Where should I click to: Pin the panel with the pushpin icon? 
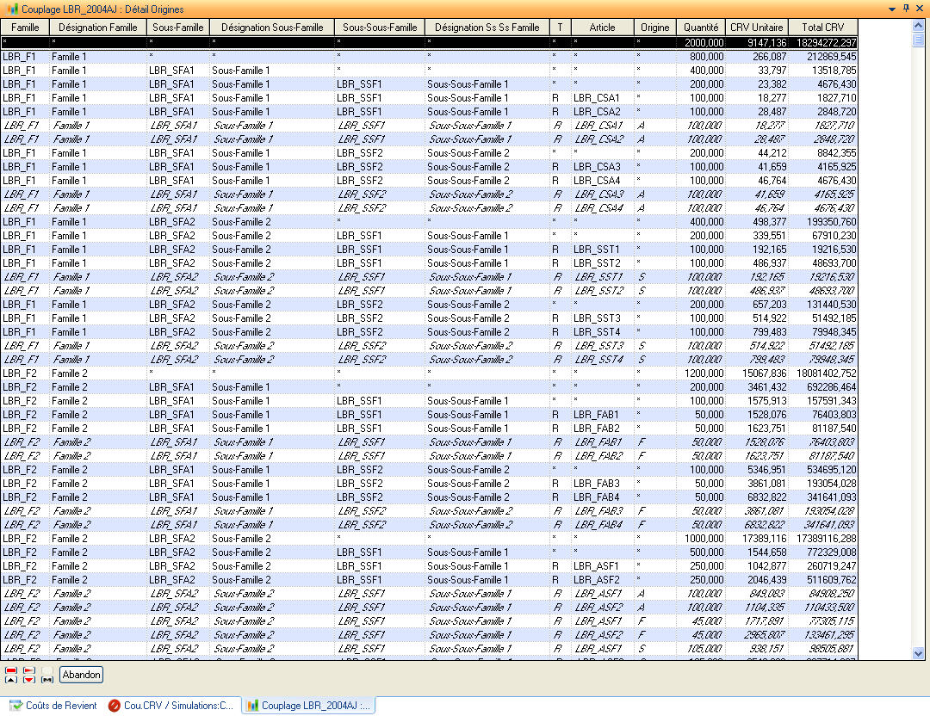pos(906,7)
